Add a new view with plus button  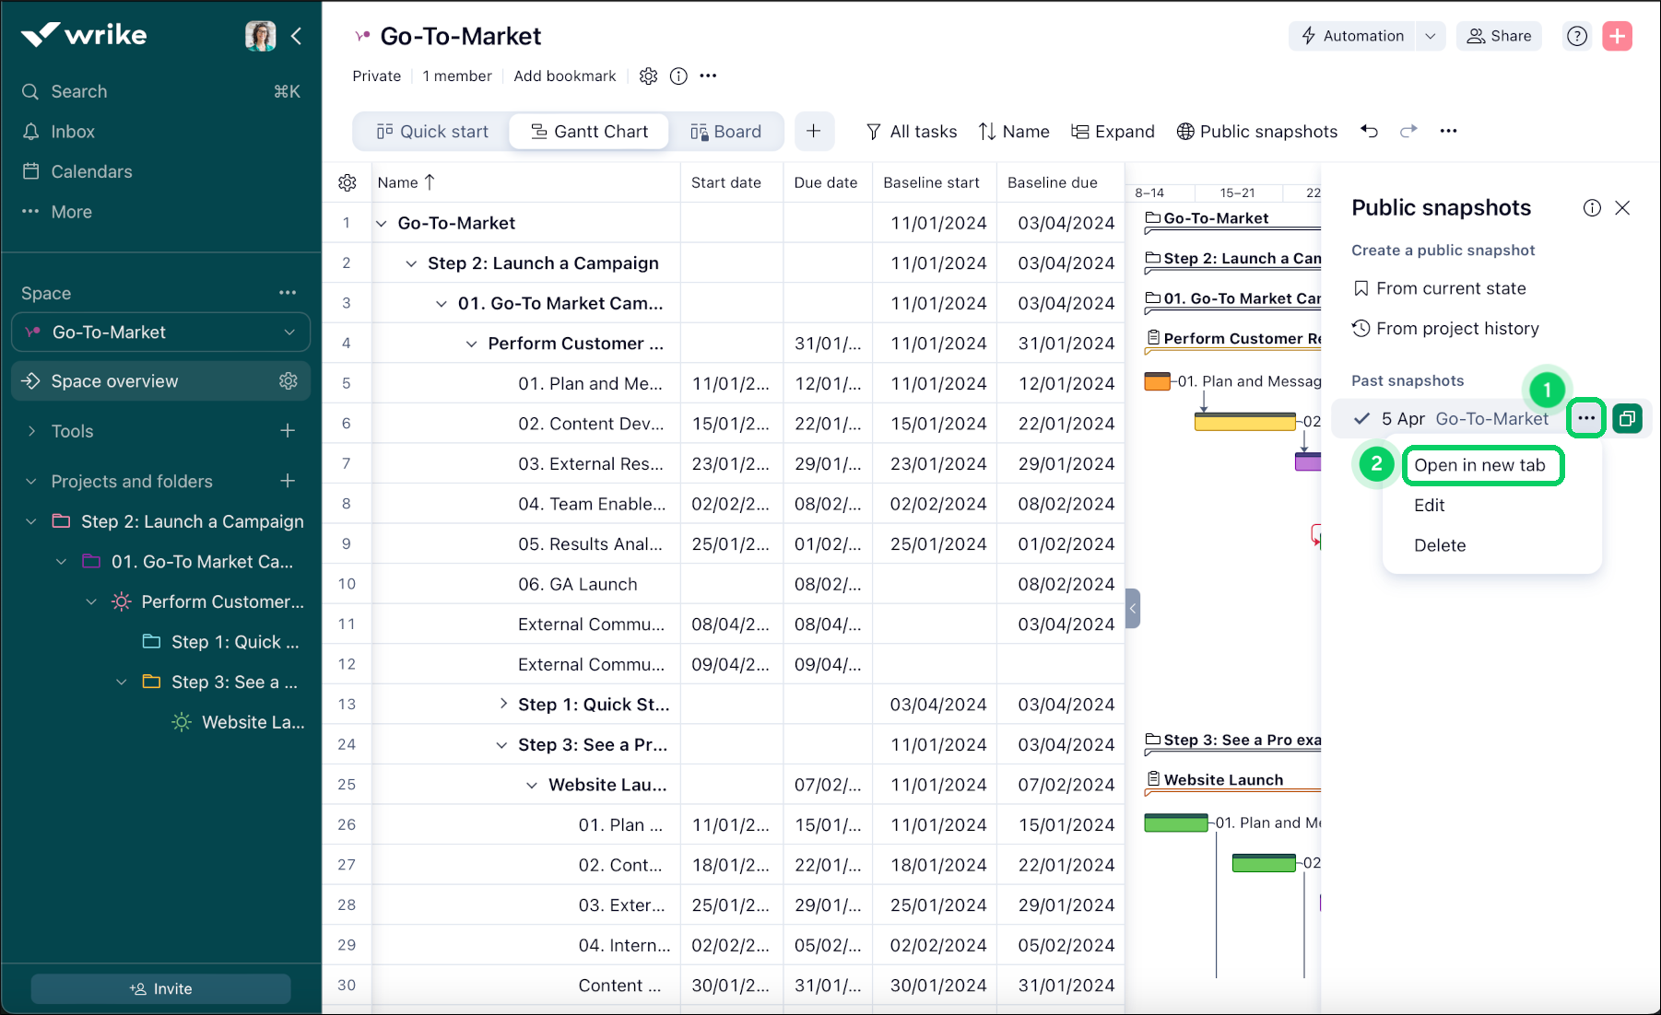(x=813, y=132)
